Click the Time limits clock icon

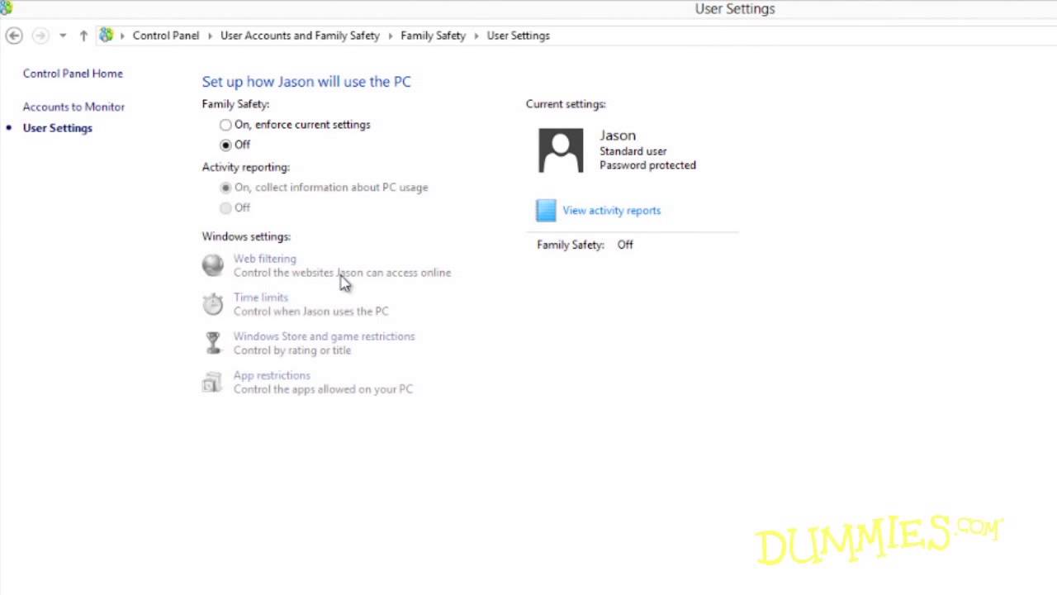pyautogui.click(x=213, y=303)
